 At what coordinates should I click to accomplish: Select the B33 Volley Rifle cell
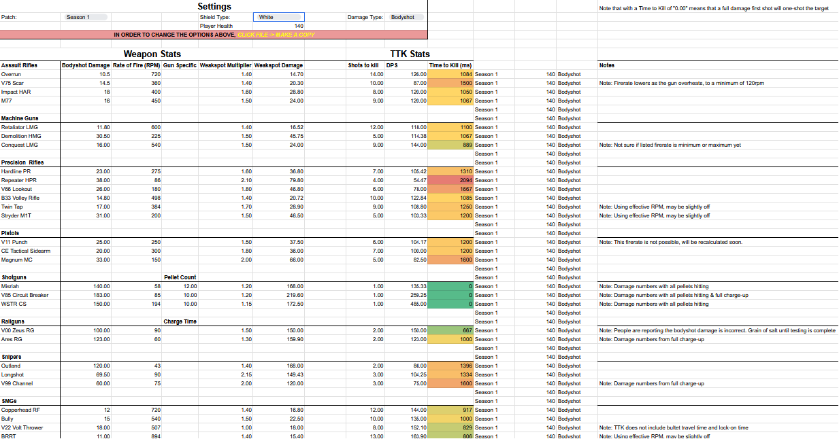pos(31,198)
